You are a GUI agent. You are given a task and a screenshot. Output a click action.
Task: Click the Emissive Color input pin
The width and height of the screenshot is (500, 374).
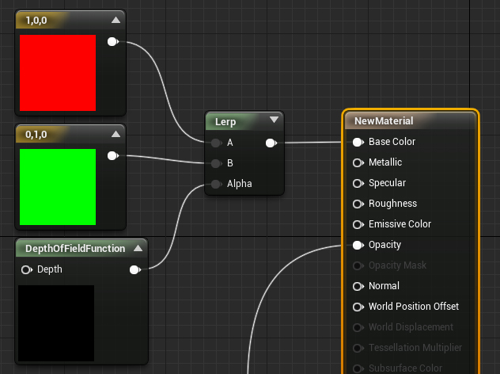coord(358,224)
